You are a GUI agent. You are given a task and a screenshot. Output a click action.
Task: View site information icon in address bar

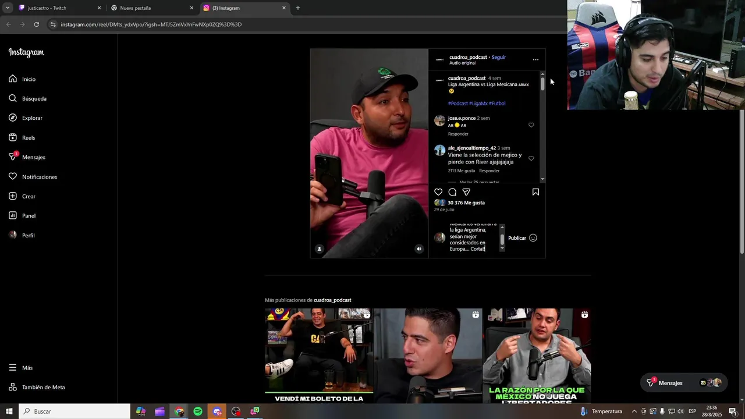click(x=53, y=24)
